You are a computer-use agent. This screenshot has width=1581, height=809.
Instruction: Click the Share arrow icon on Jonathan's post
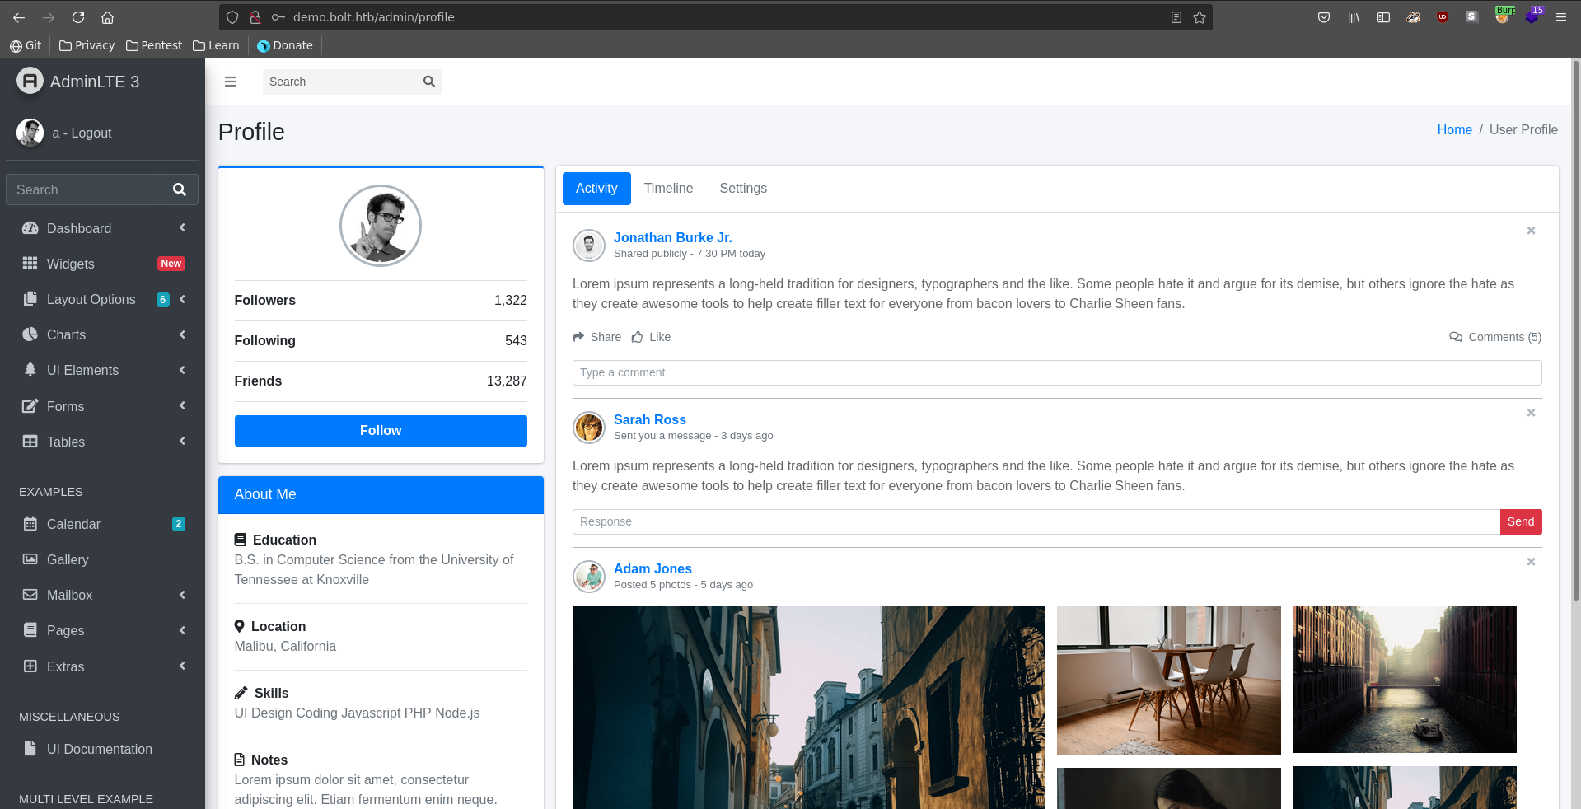578,337
